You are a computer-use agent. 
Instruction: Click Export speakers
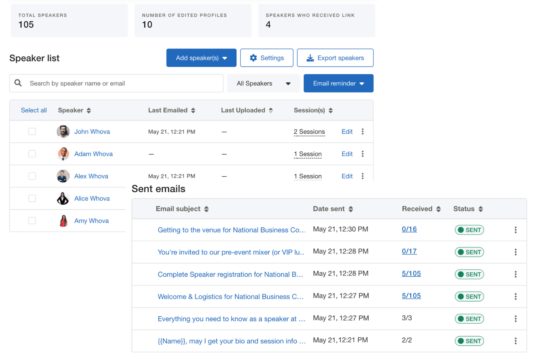tap(335, 58)
